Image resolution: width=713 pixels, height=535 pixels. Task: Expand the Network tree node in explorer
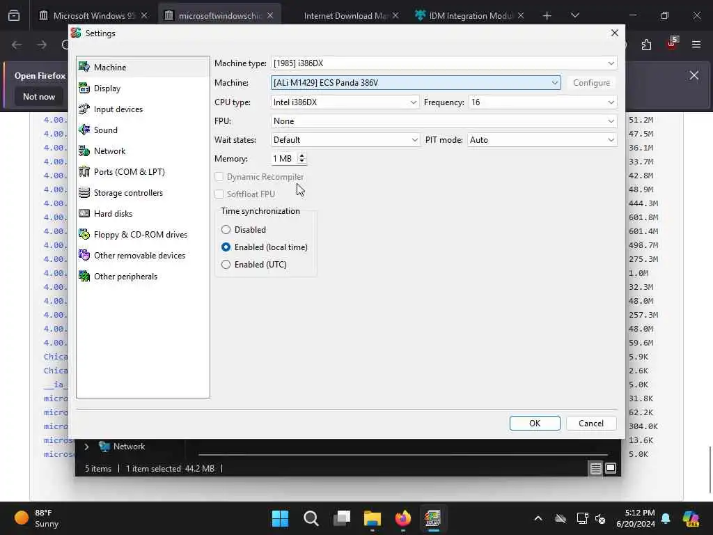[86, 447]
